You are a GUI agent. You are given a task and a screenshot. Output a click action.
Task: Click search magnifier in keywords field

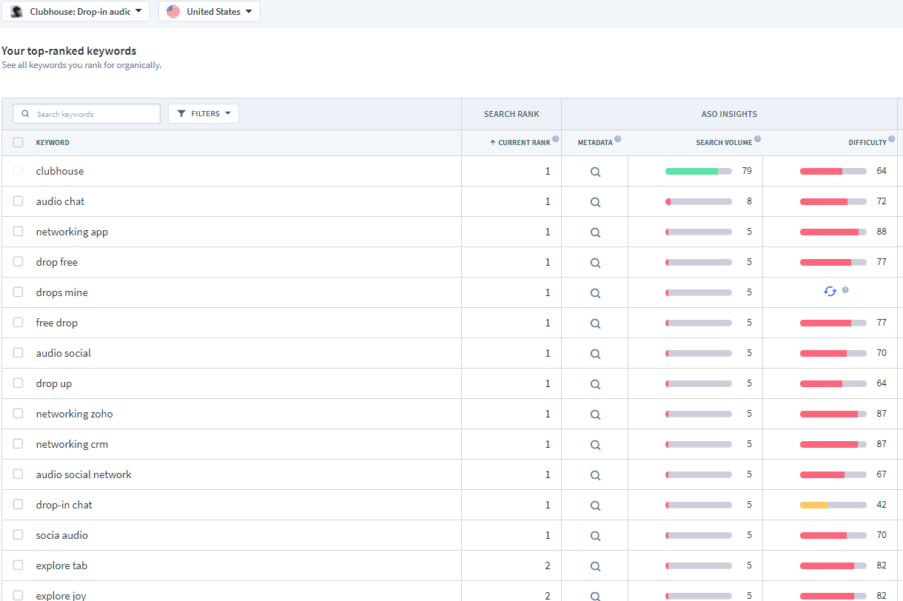[x=26, y=114]
